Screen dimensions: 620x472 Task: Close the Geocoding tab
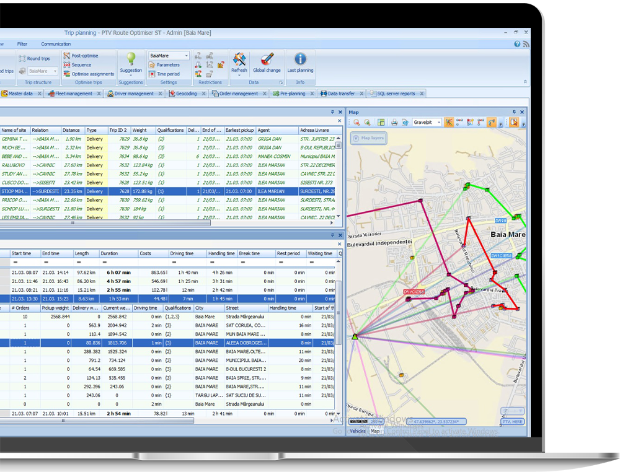[203, 94]
